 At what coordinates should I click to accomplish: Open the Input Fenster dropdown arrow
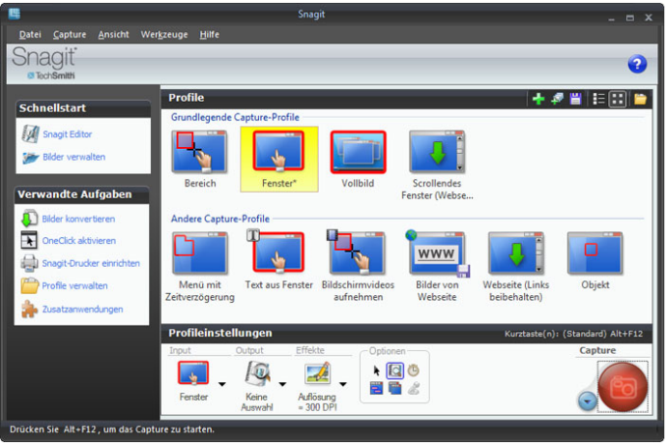point(222,384)
